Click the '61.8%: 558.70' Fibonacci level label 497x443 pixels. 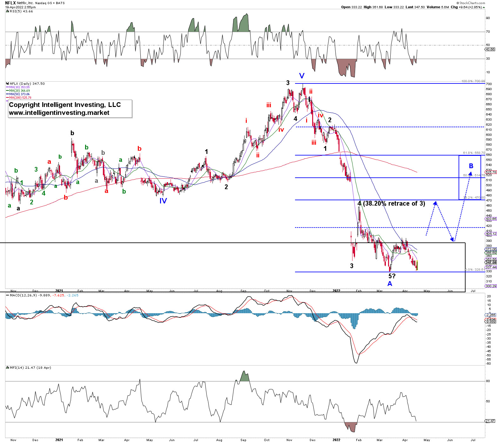point(474,153)
